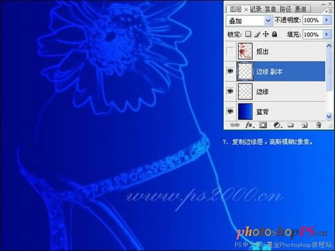Switch to the 路径 tab
The height and width of the screenshot is (251, 335).
point(285,9)
